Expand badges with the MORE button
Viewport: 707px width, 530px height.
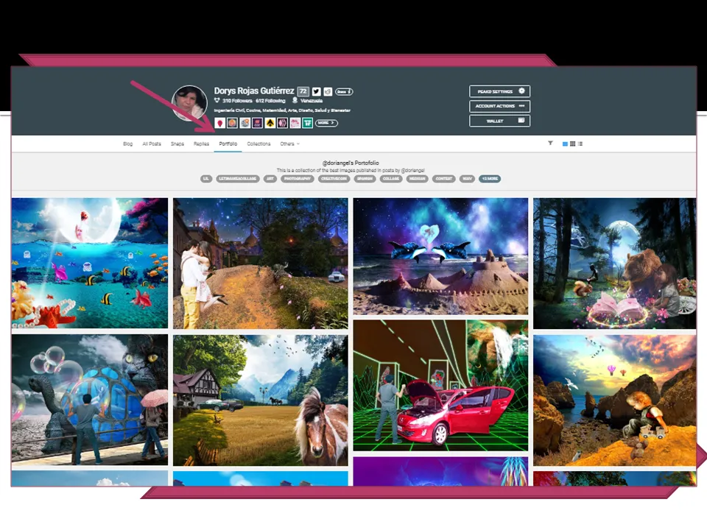tap(326, 123)
